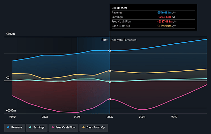Viewport: 211px width, 134px height.
Task: Click the Past section label
Action: 105,40
